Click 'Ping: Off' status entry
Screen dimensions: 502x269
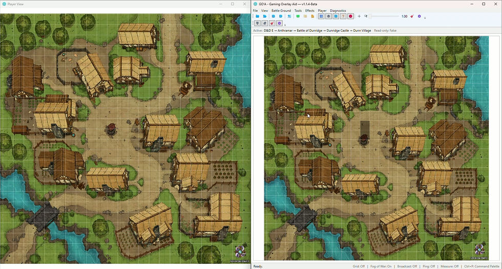coord(428,266)
